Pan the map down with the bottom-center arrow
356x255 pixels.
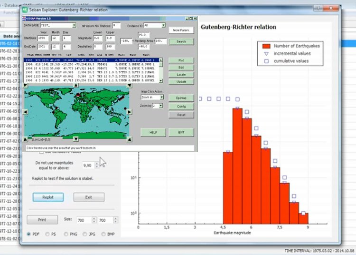click(76, 139)
